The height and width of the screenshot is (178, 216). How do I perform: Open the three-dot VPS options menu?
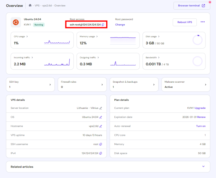[202, 22]
